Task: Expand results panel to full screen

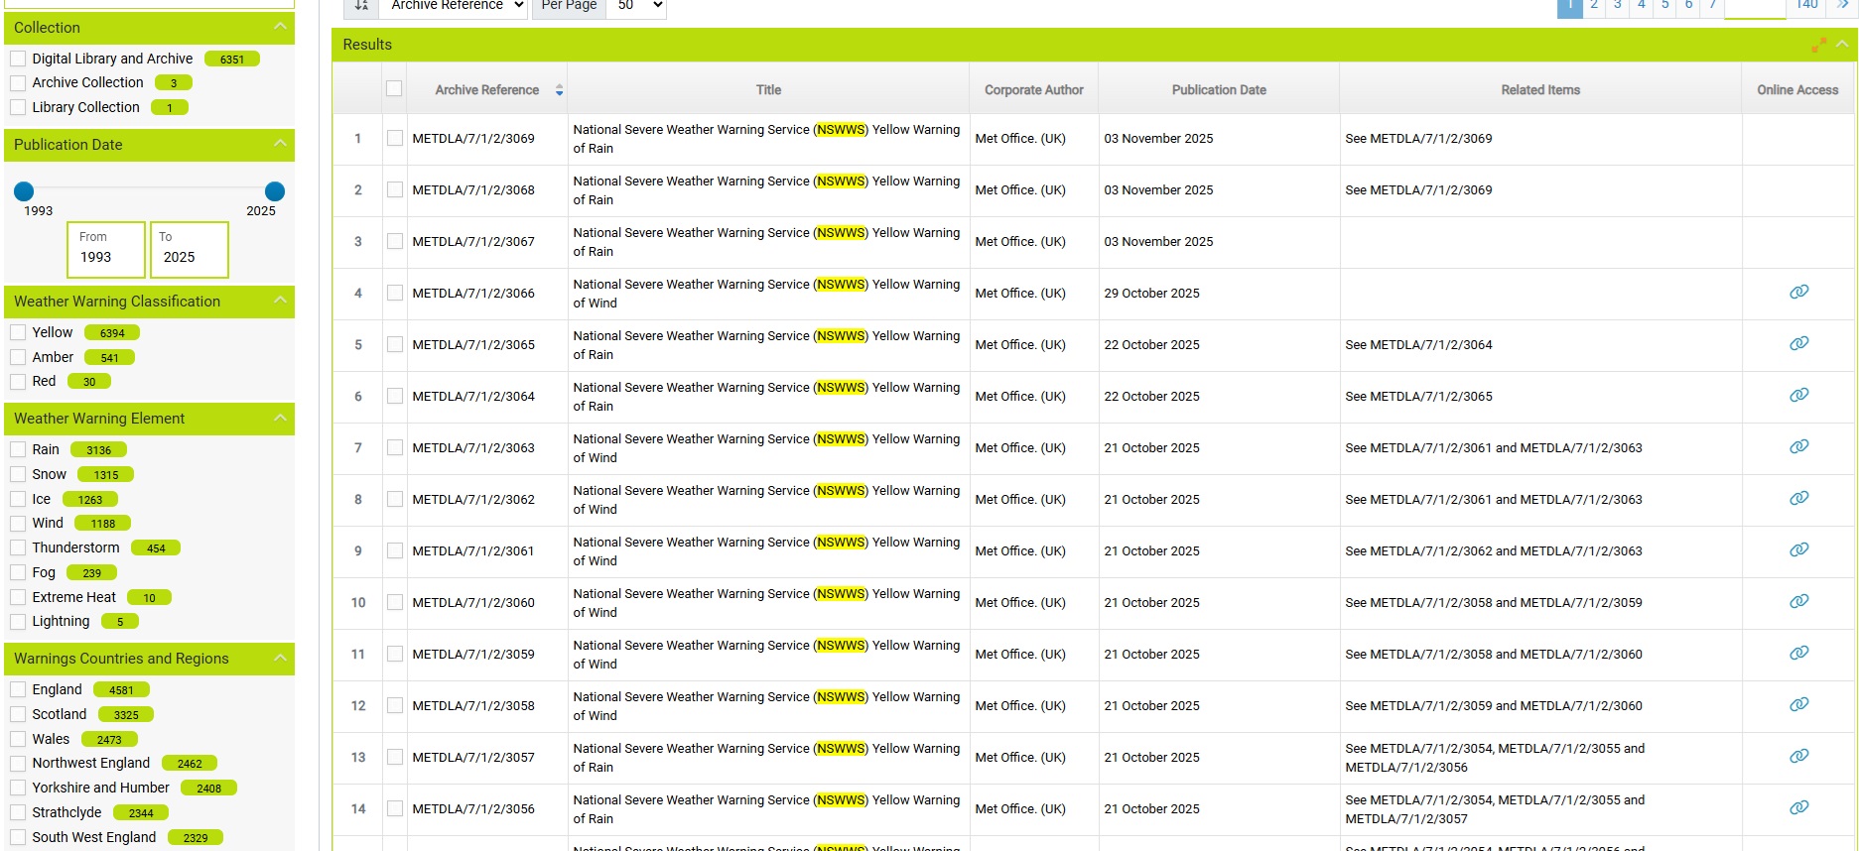Action: pos(1818,45)
